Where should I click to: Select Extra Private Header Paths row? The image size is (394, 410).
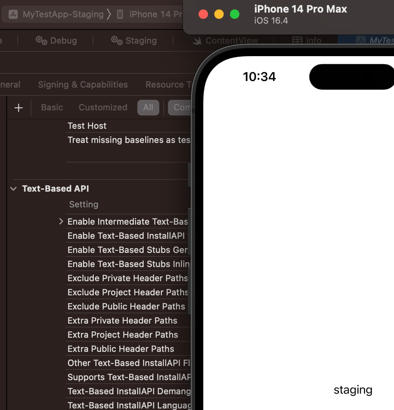point(128,320)
